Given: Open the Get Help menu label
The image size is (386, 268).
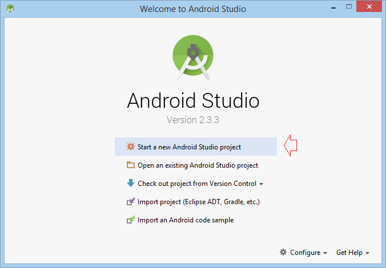Looking at the screenshot, I should (349, 253).
